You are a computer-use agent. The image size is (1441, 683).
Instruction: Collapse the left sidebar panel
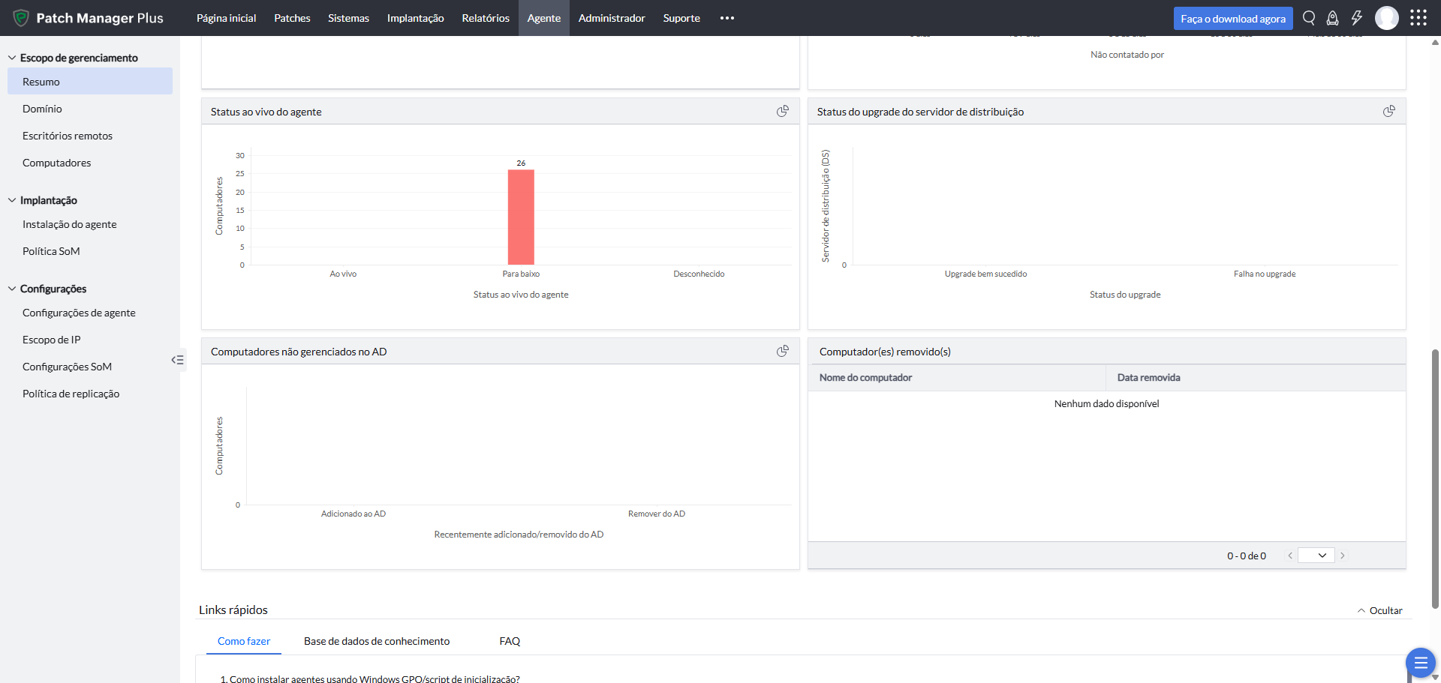pyautogui.click(x=177, y=360)
